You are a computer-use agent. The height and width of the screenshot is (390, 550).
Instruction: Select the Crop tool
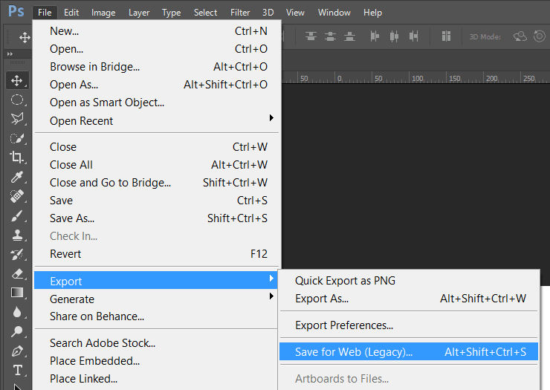pos(17,157)
